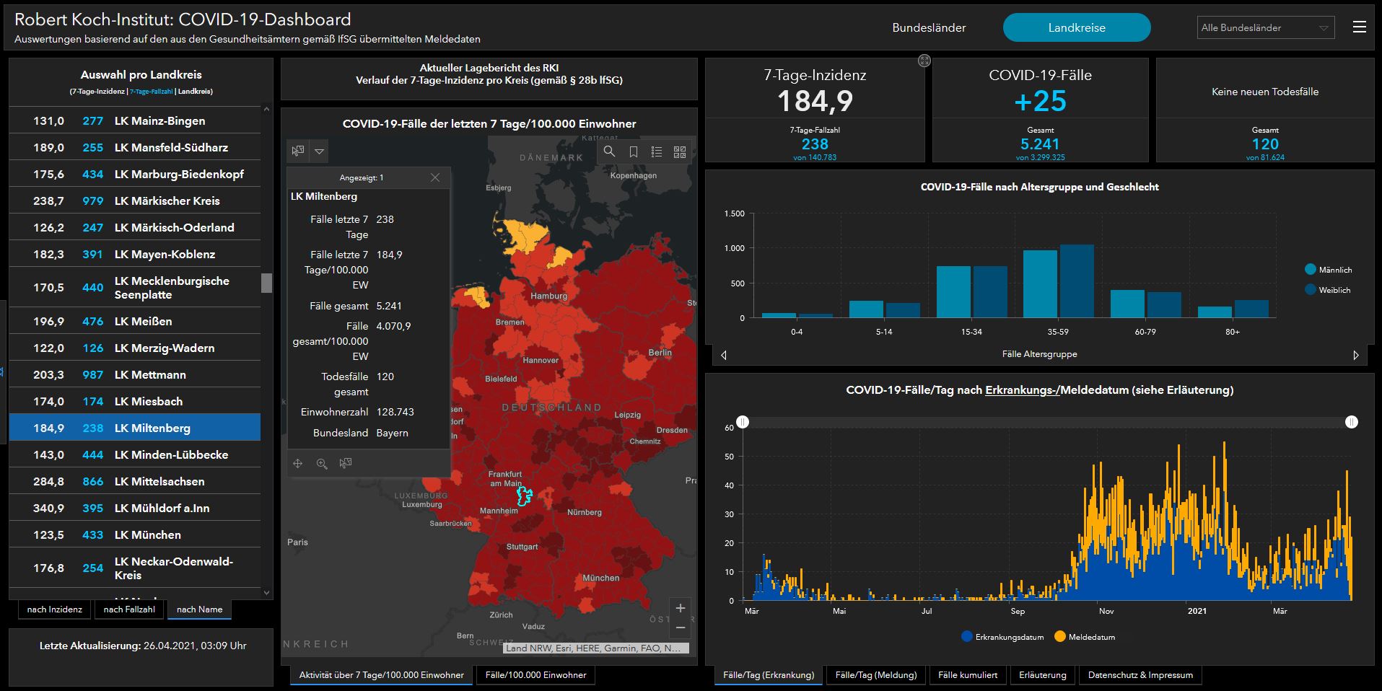Sort the list with nach Inzidenz
This screenshot has width=1382, height=691.
pos(55,609)
